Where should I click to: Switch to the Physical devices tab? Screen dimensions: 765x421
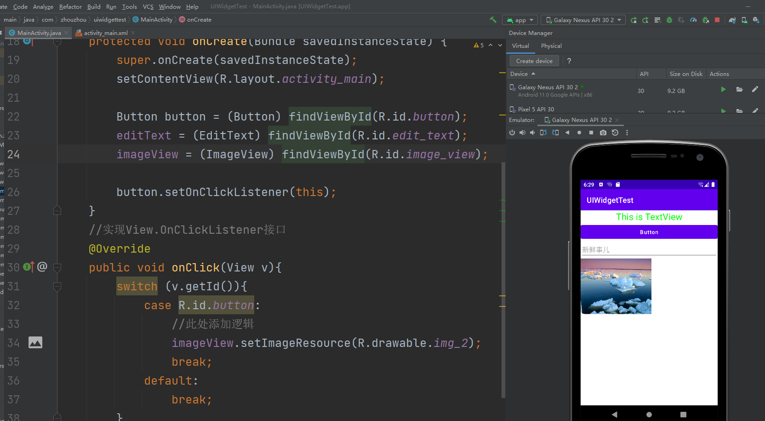[x=551, y=46]
